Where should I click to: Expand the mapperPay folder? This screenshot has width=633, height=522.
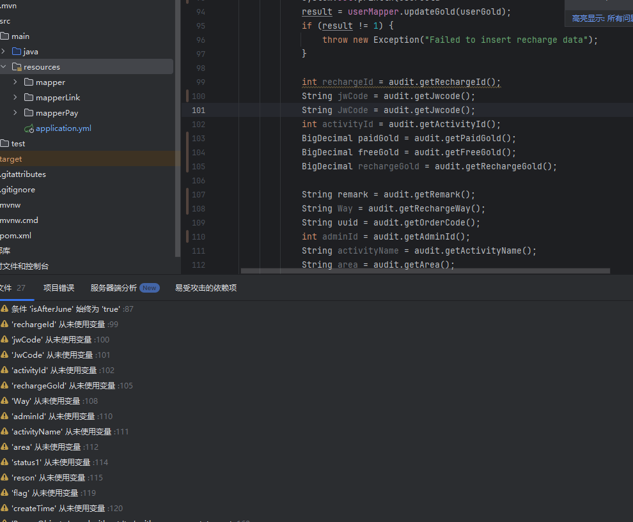click(x=15, y=112)
